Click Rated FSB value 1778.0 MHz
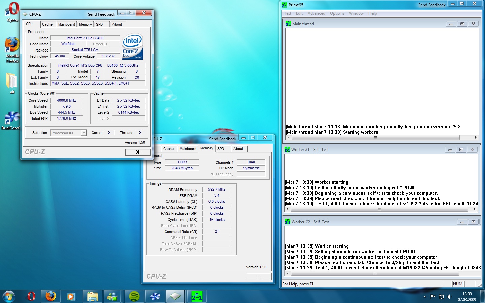485x303 pixels. click(67, 118)
